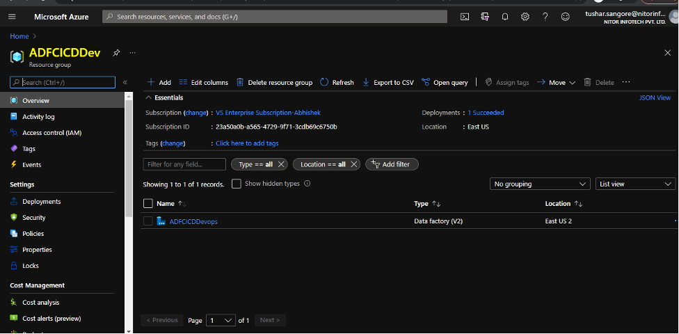Click tags change link
Screen dimensions: 679x334
click(173, 143)
